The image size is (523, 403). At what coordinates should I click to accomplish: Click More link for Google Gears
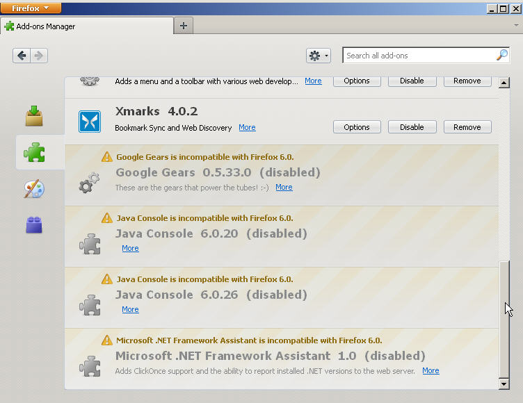pyautogui.click(x=284, y=188)
